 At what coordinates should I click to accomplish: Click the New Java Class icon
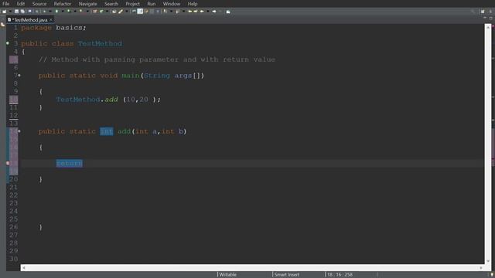pos(101,12)
